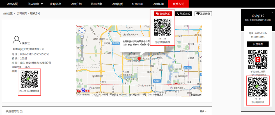Expand the 供应信息 dropdown menu

42,4
